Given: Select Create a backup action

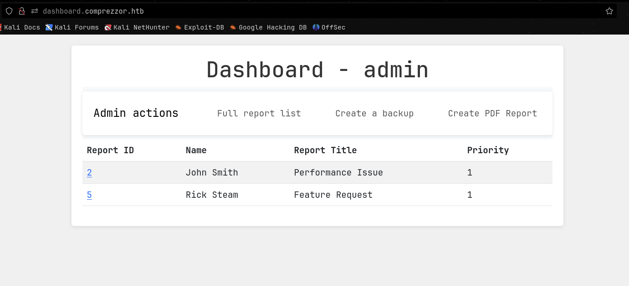Looking at the screenshot, I should pyautogui.click(x=374, y=113).
